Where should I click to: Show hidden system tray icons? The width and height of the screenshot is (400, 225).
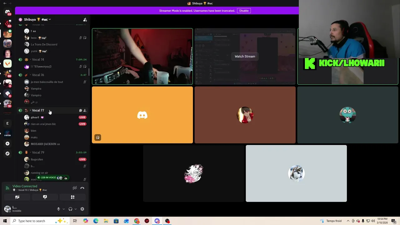(x=348, y=221)
